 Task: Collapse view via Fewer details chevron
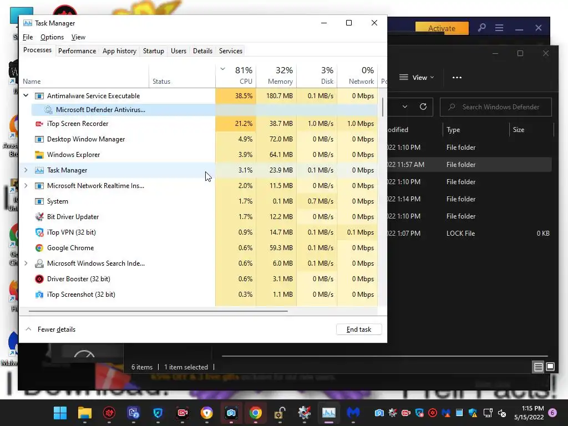coord(28,329)
